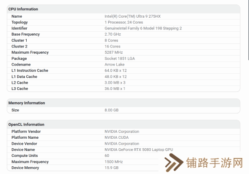Click the Base Frequency 2.70 GHz value

coord(113,34)
